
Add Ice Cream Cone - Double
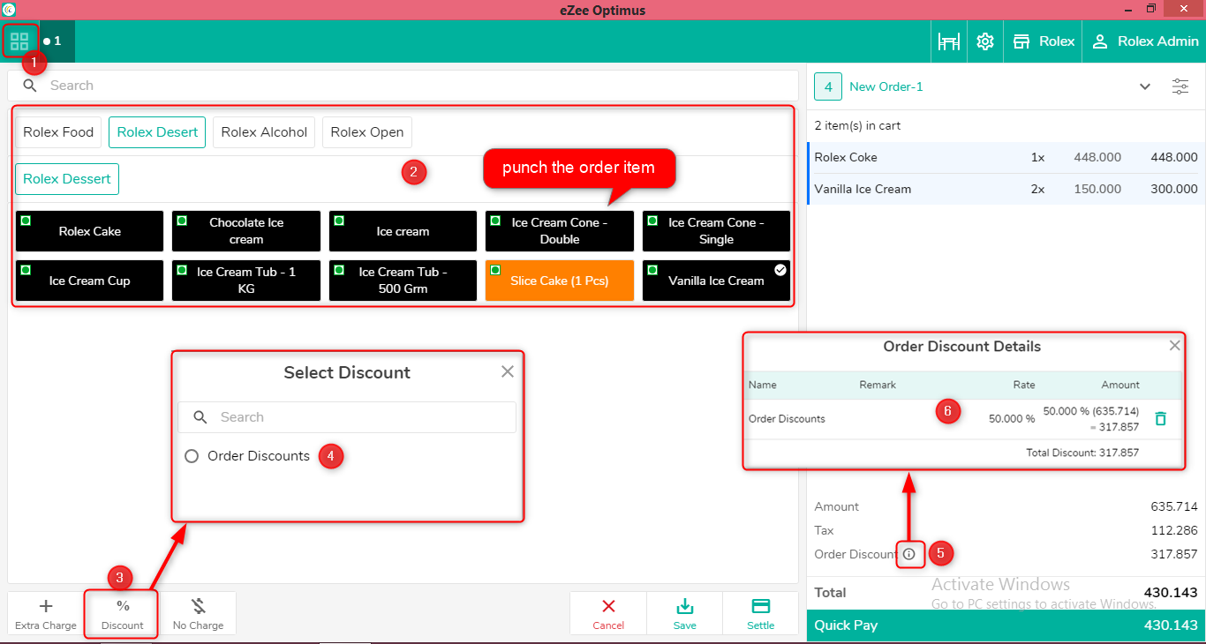pyautogui.click(x=560, y=231)
